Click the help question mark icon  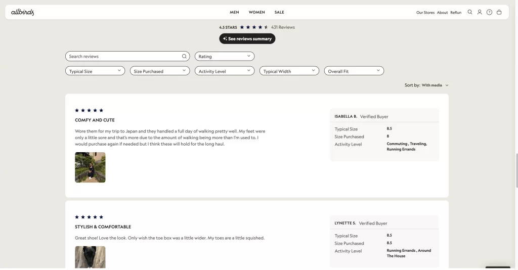(x=489, y=12)
